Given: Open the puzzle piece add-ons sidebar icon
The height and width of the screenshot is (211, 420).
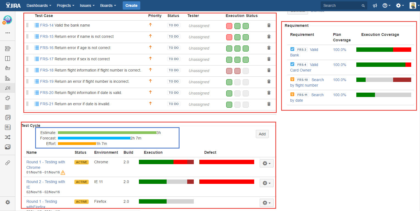Looking at the screenshot, I should point(8,98).
